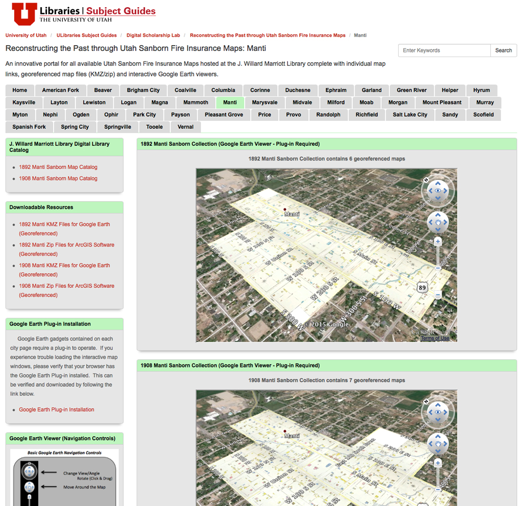Open the Park City tab

pos(144,115)
